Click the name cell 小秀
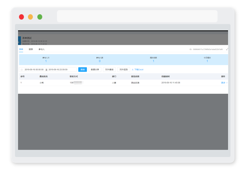248x173 pixels. (x=41, y=83)
